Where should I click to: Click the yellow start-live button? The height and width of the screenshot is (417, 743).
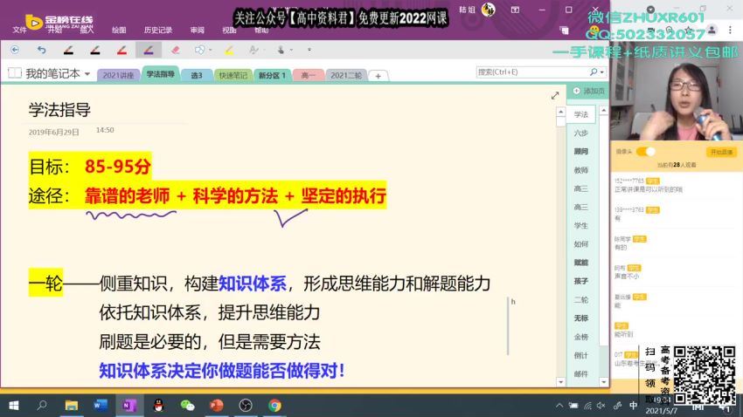(721, 152)
